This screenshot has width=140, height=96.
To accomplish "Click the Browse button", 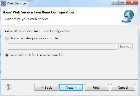I will click(x=125, y=46).
